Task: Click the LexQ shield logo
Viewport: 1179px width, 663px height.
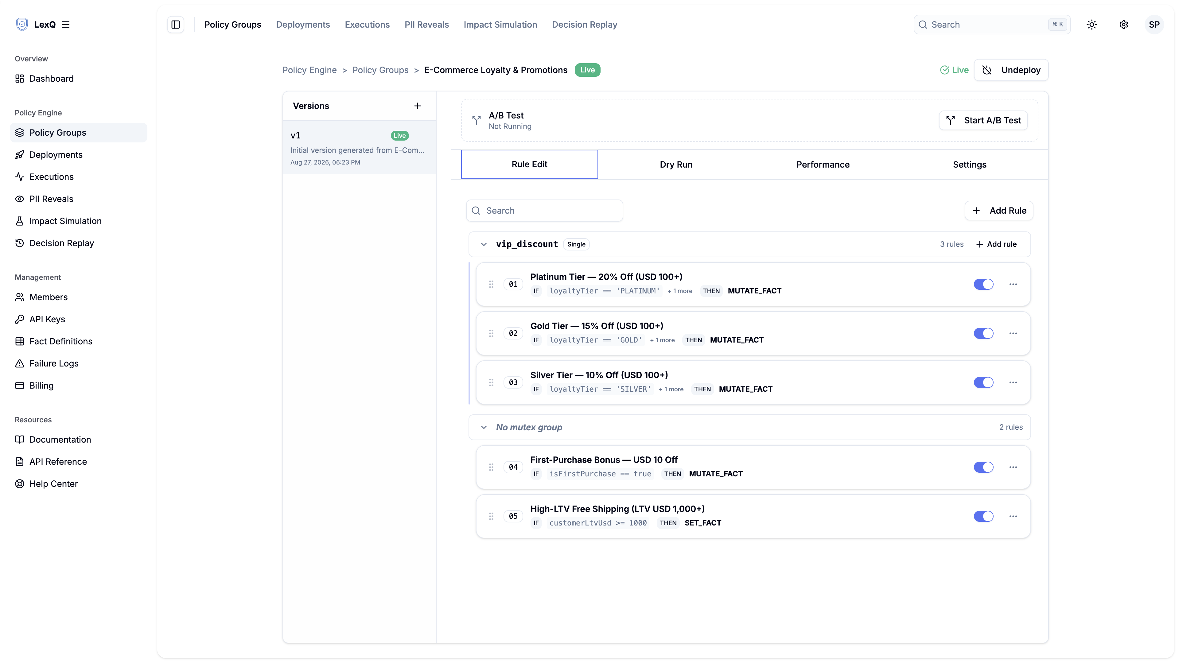Action: (x=21, y=25)
